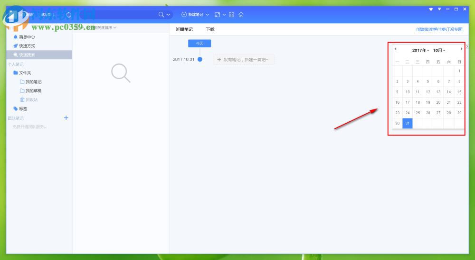
Task: Select day 28 in calendar
Action: pyautogui.click(x=449, y=113)
